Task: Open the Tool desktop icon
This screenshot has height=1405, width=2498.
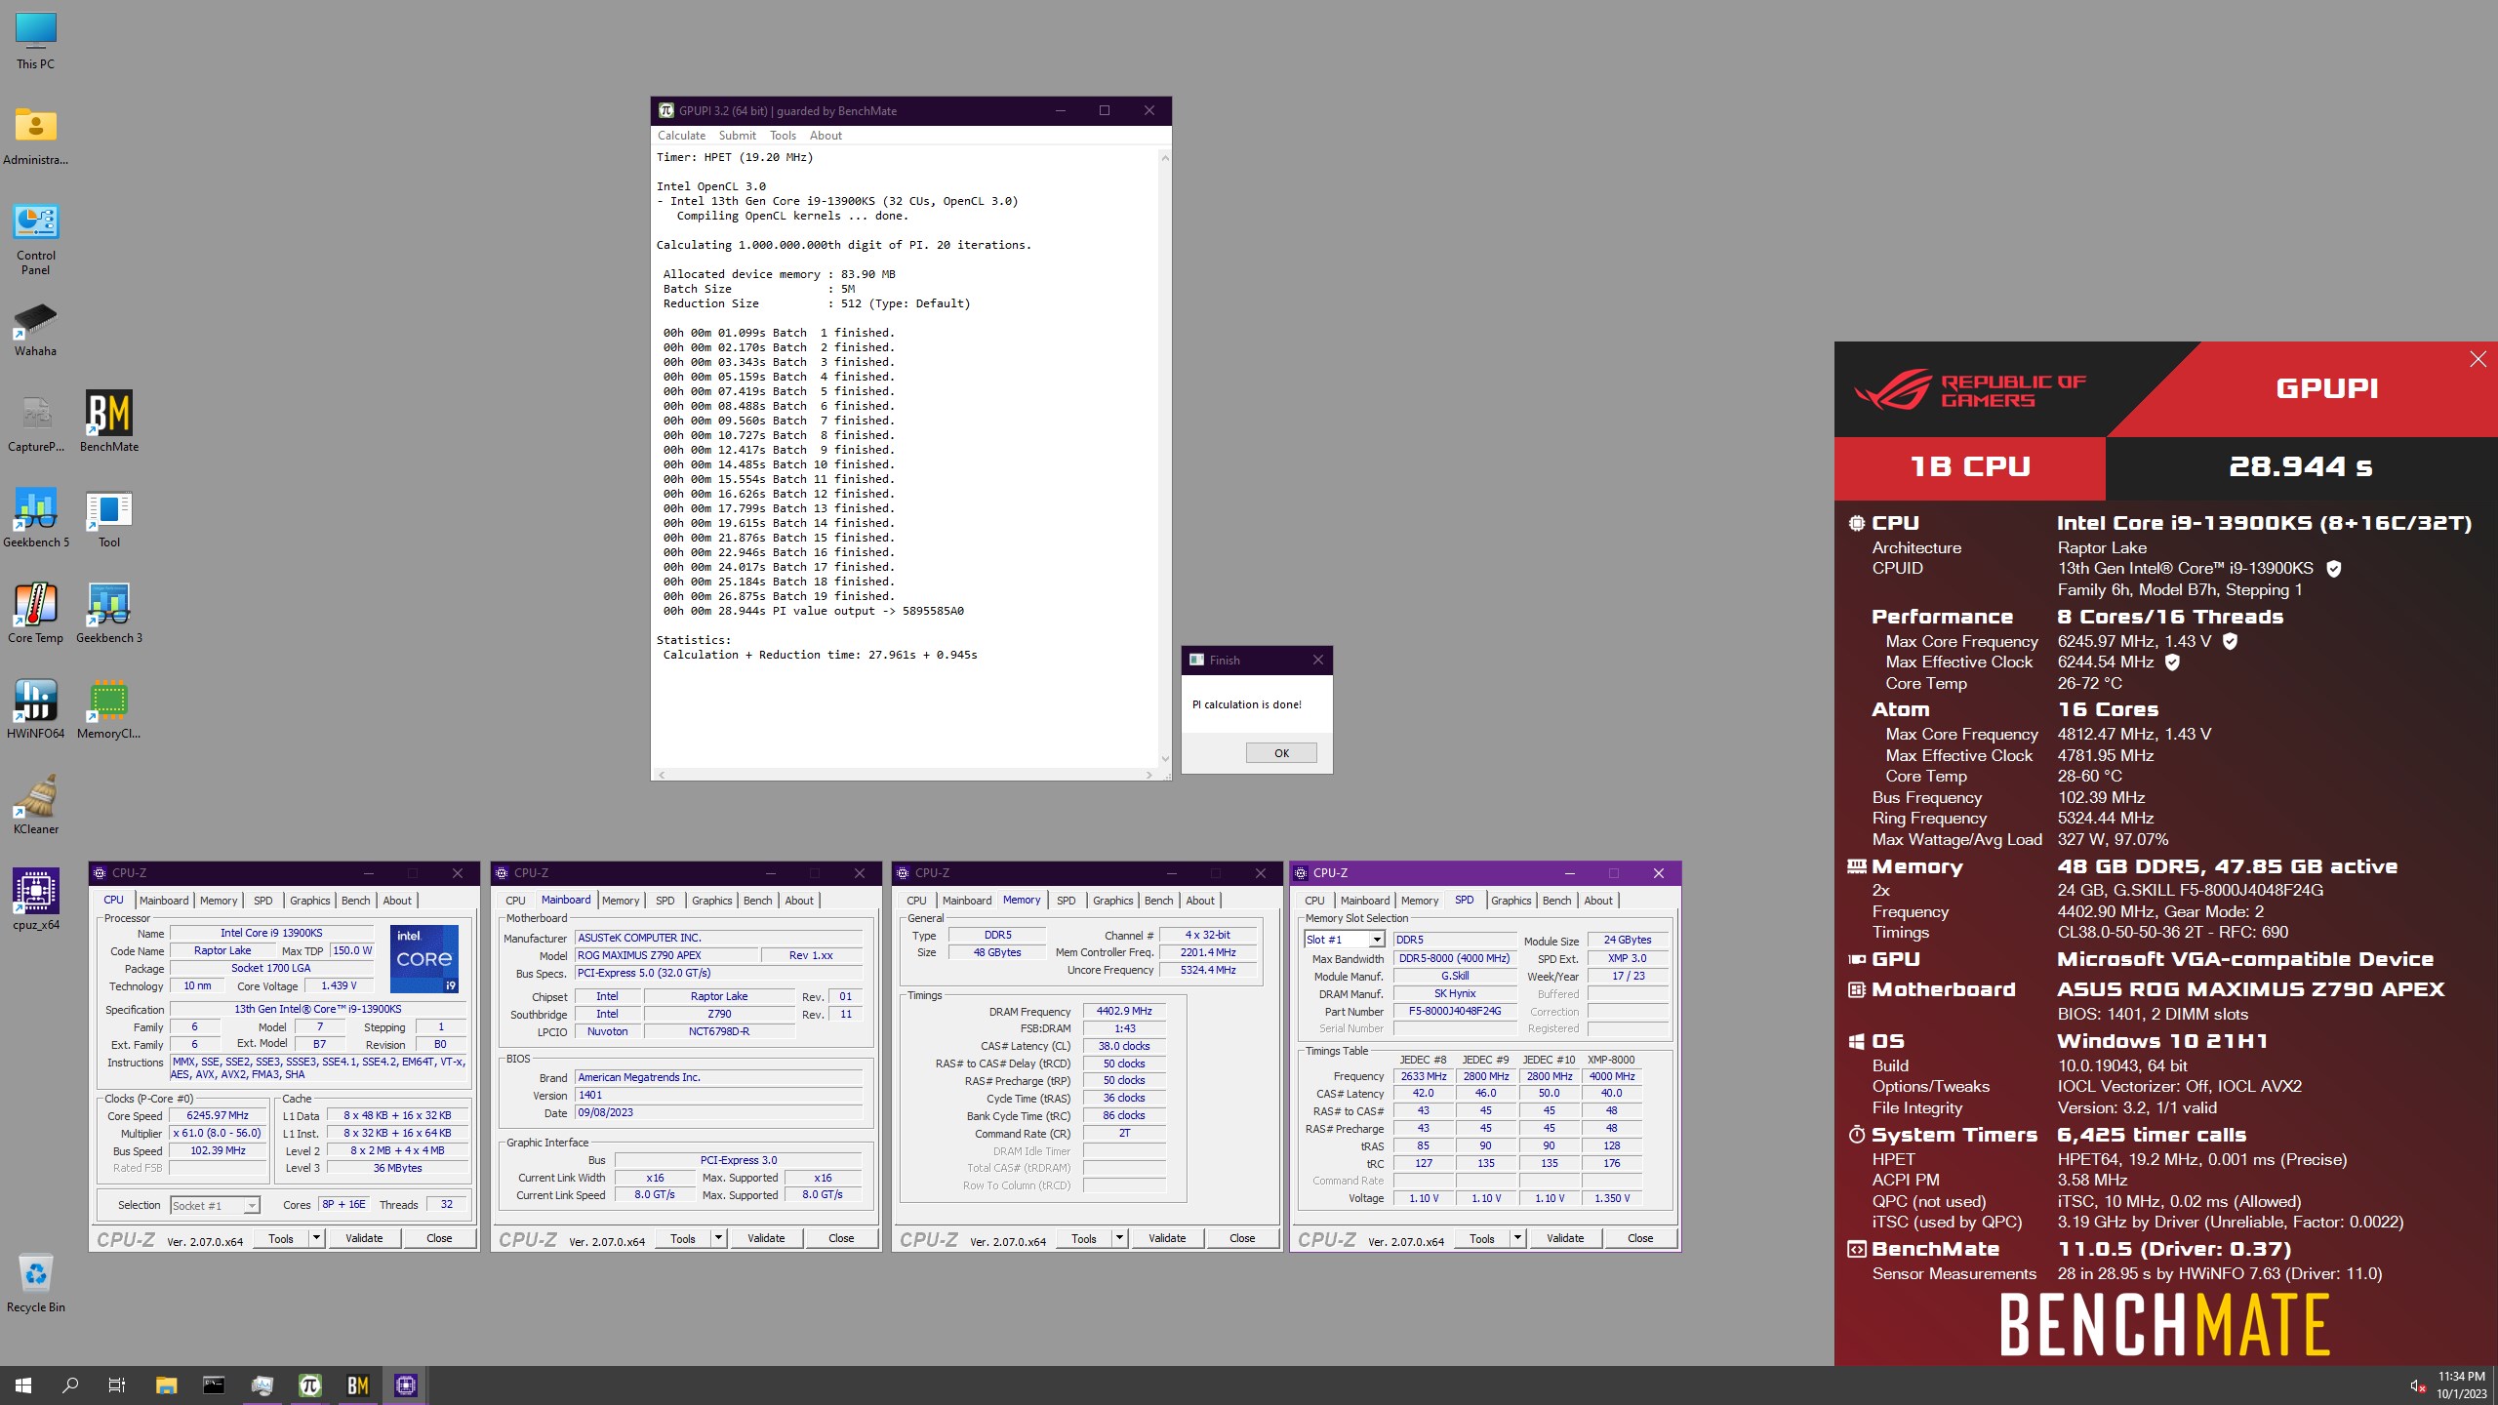Action: pyautogui.click(x=109, y=520)
